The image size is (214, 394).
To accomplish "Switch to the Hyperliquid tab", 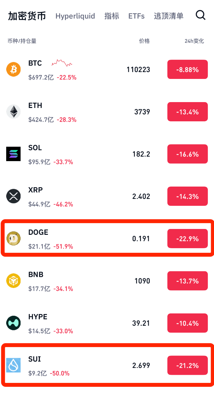I will (x=75, y=16).
